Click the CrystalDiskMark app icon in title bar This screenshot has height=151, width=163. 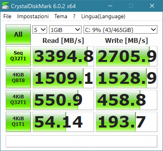5,6
